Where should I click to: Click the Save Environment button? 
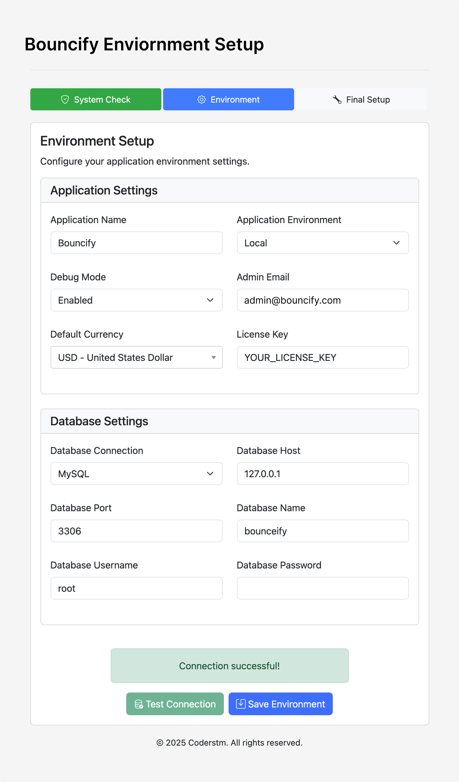coord(280,704)
